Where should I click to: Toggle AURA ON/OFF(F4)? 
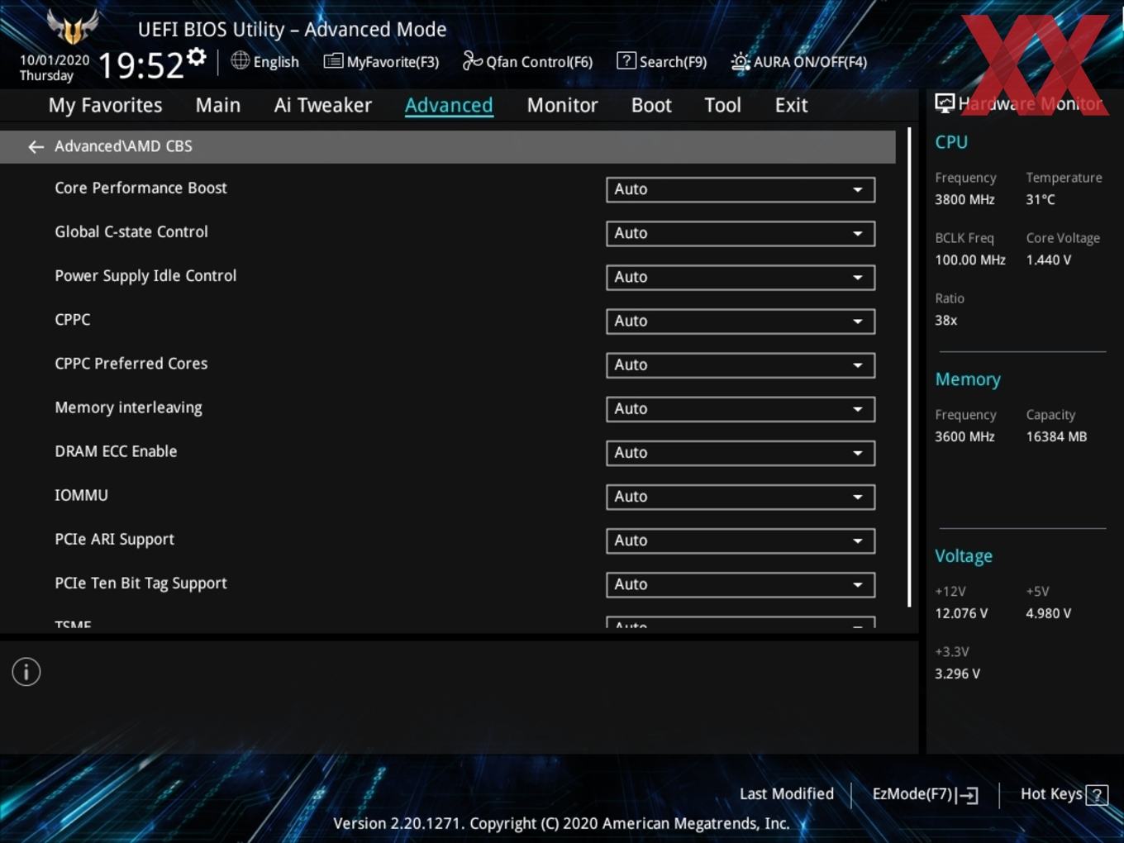tap(799, 62)
